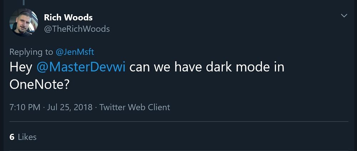
Task: Visit the @MasterDevwi mention
Action: coord(81,67)
